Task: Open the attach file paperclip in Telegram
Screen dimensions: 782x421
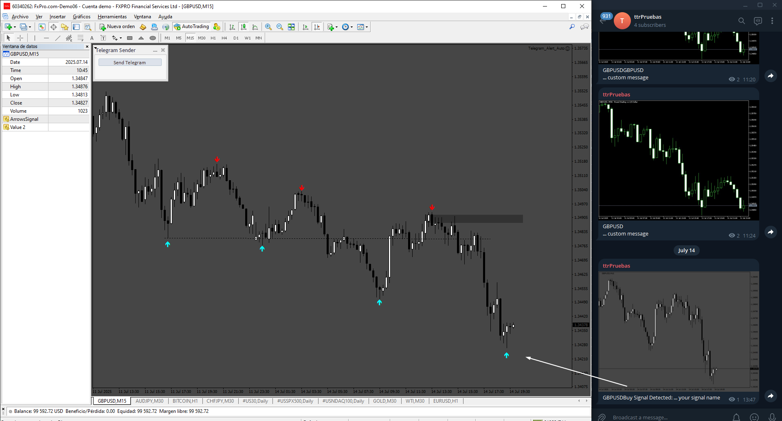Action: pyautogui.click(x=602, y=417)
